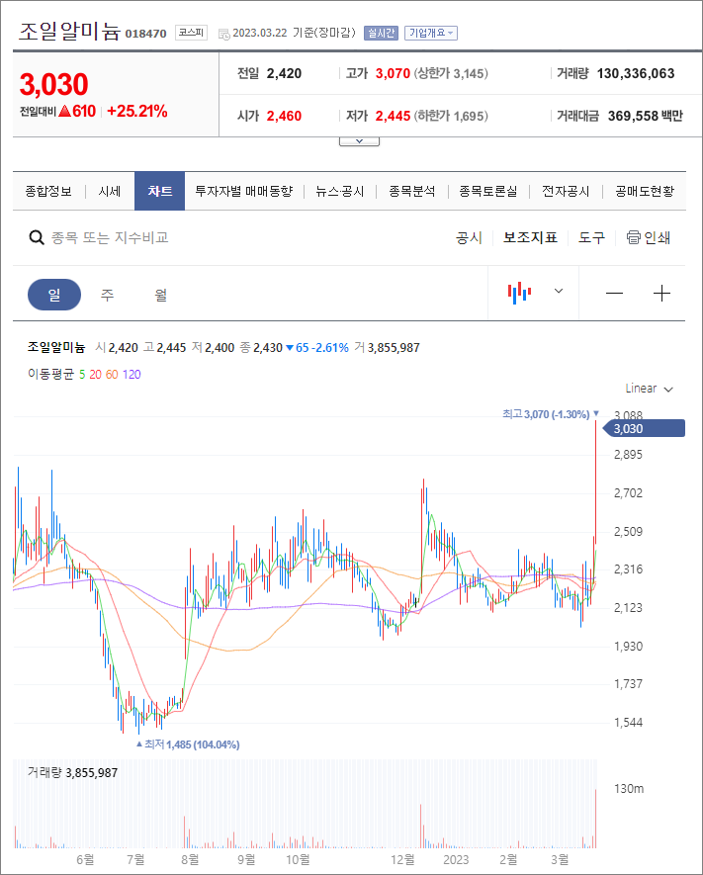Screen dimensions: 703x875
Task: Select the 일 daily period toggle
Action: pyautogui.click(x=54, y=295)
